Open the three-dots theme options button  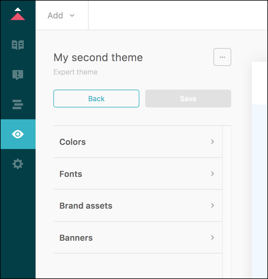point(222,57)
